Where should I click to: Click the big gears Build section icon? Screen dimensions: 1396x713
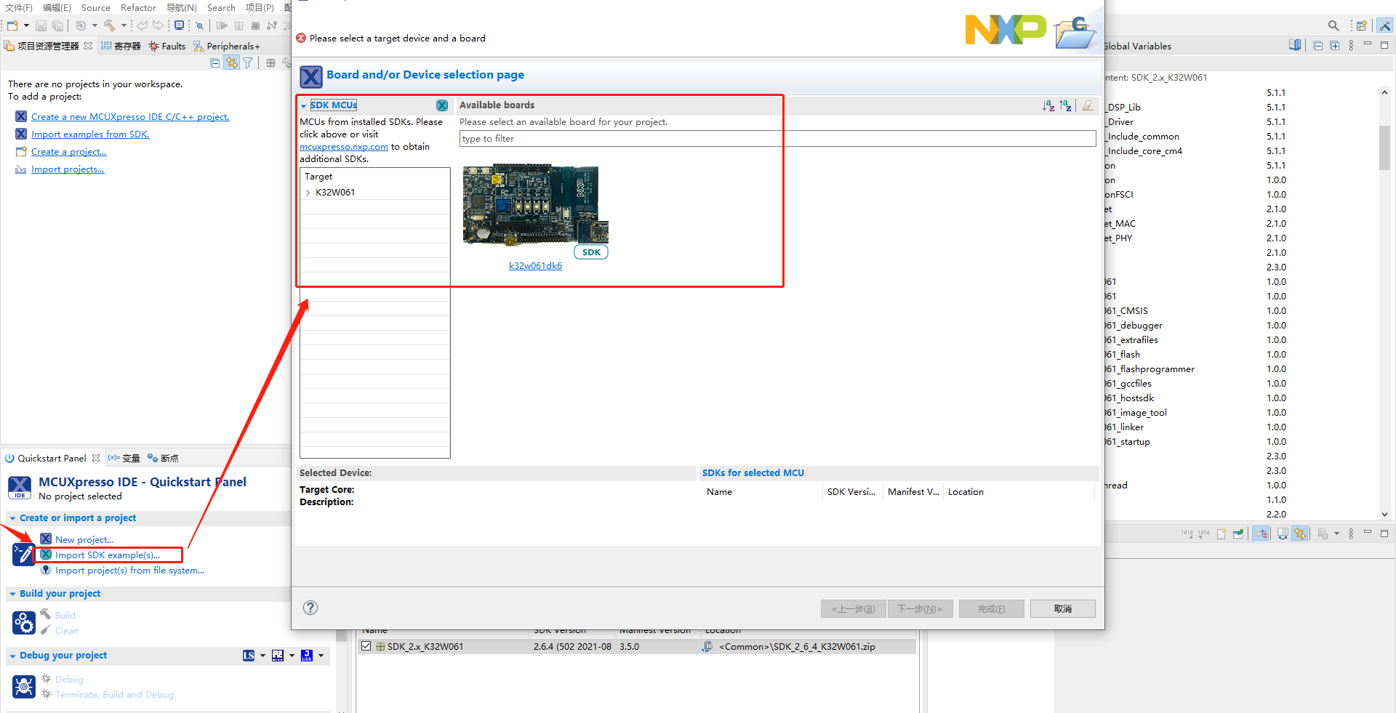(x=24, y=623)
